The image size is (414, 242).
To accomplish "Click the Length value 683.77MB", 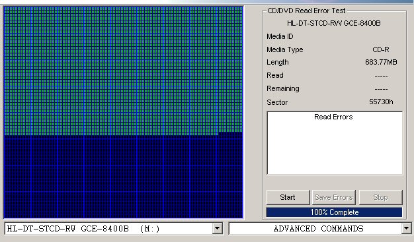I will coord(381,62).
